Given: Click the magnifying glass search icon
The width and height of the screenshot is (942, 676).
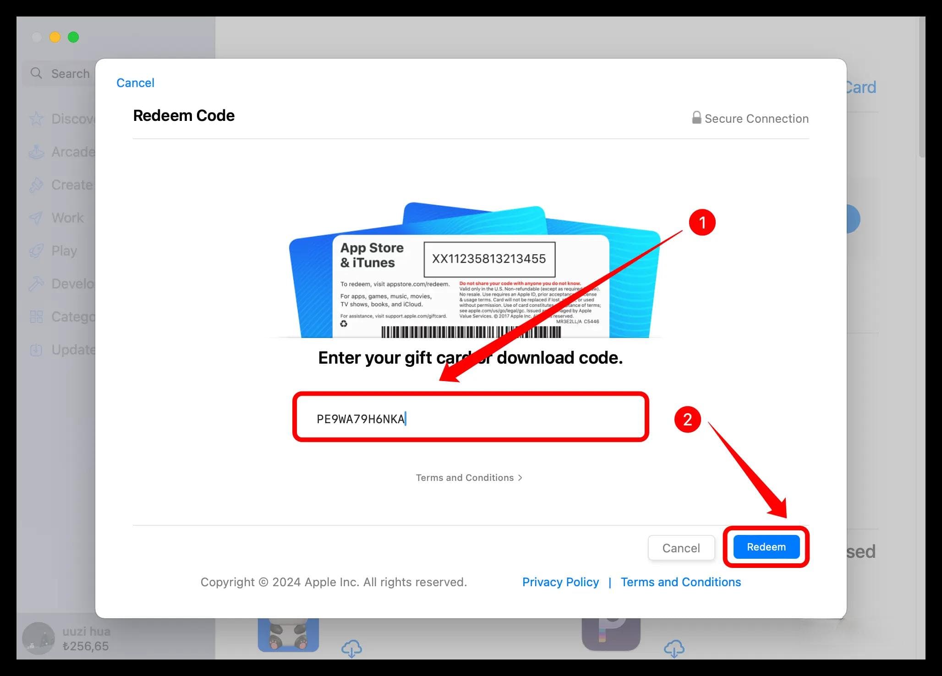Looking at the screenshot, I should point(36,73).
